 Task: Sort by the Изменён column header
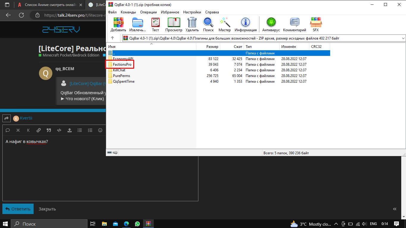(x=294, y=47)
